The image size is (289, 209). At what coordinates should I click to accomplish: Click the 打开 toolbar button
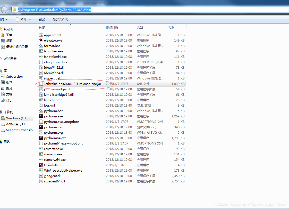[21, 19]
